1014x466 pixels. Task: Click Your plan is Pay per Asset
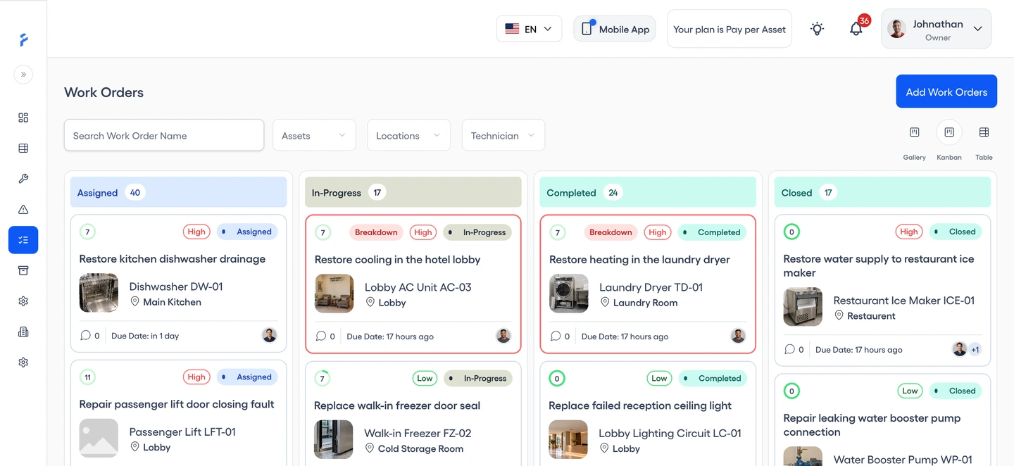click(729, 29)
